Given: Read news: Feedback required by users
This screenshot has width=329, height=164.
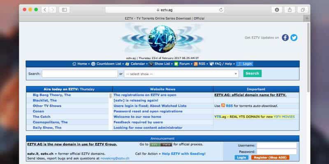Looking at the screenshot, I should click(138, 122).
